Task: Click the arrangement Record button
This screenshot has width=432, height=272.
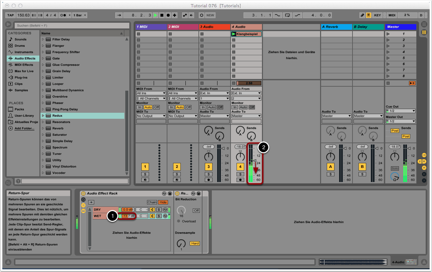Action: (x=168, y=15)
